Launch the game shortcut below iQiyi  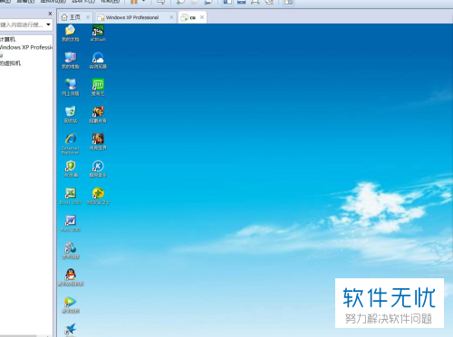click(98, 114)
